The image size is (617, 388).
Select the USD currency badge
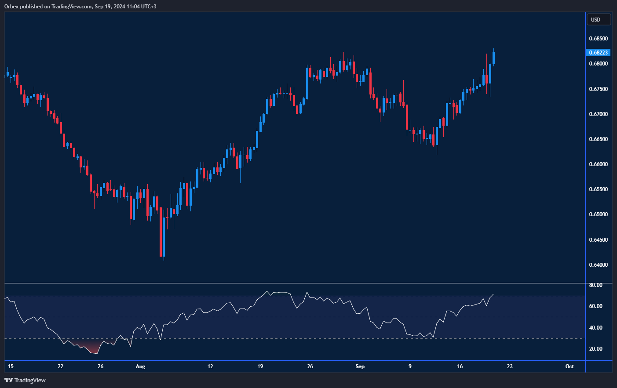tap(599, 19)
